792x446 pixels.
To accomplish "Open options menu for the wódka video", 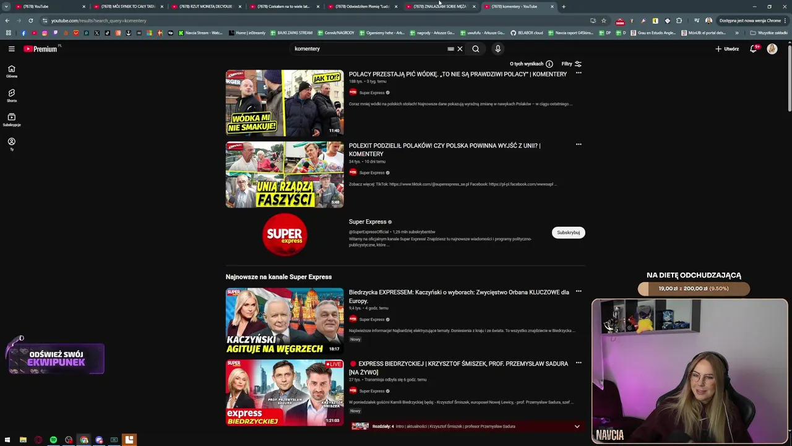I will point(579,73).
